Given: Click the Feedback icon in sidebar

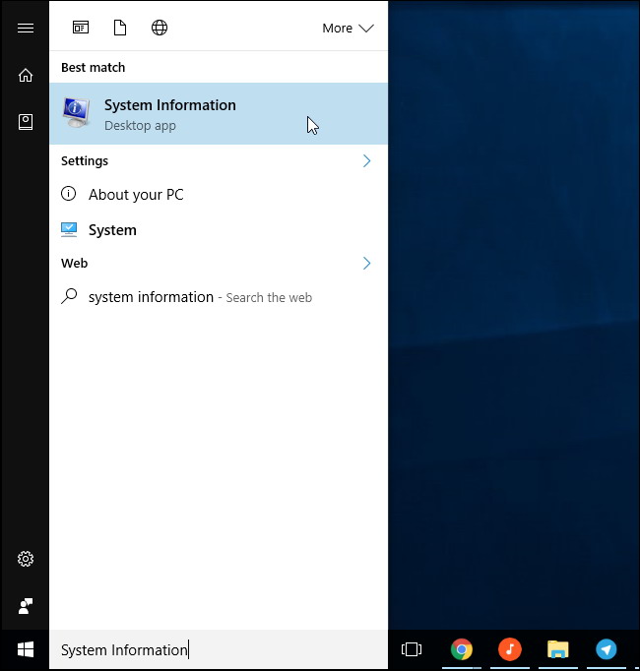Looking at the screenshot, I should click(26, 604).
